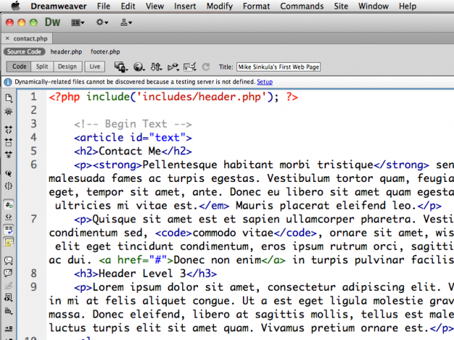Image resolution: width=454 pixels, height=340 pixels.
Task: Click into the page Title field
Action: tap(278, 67)
